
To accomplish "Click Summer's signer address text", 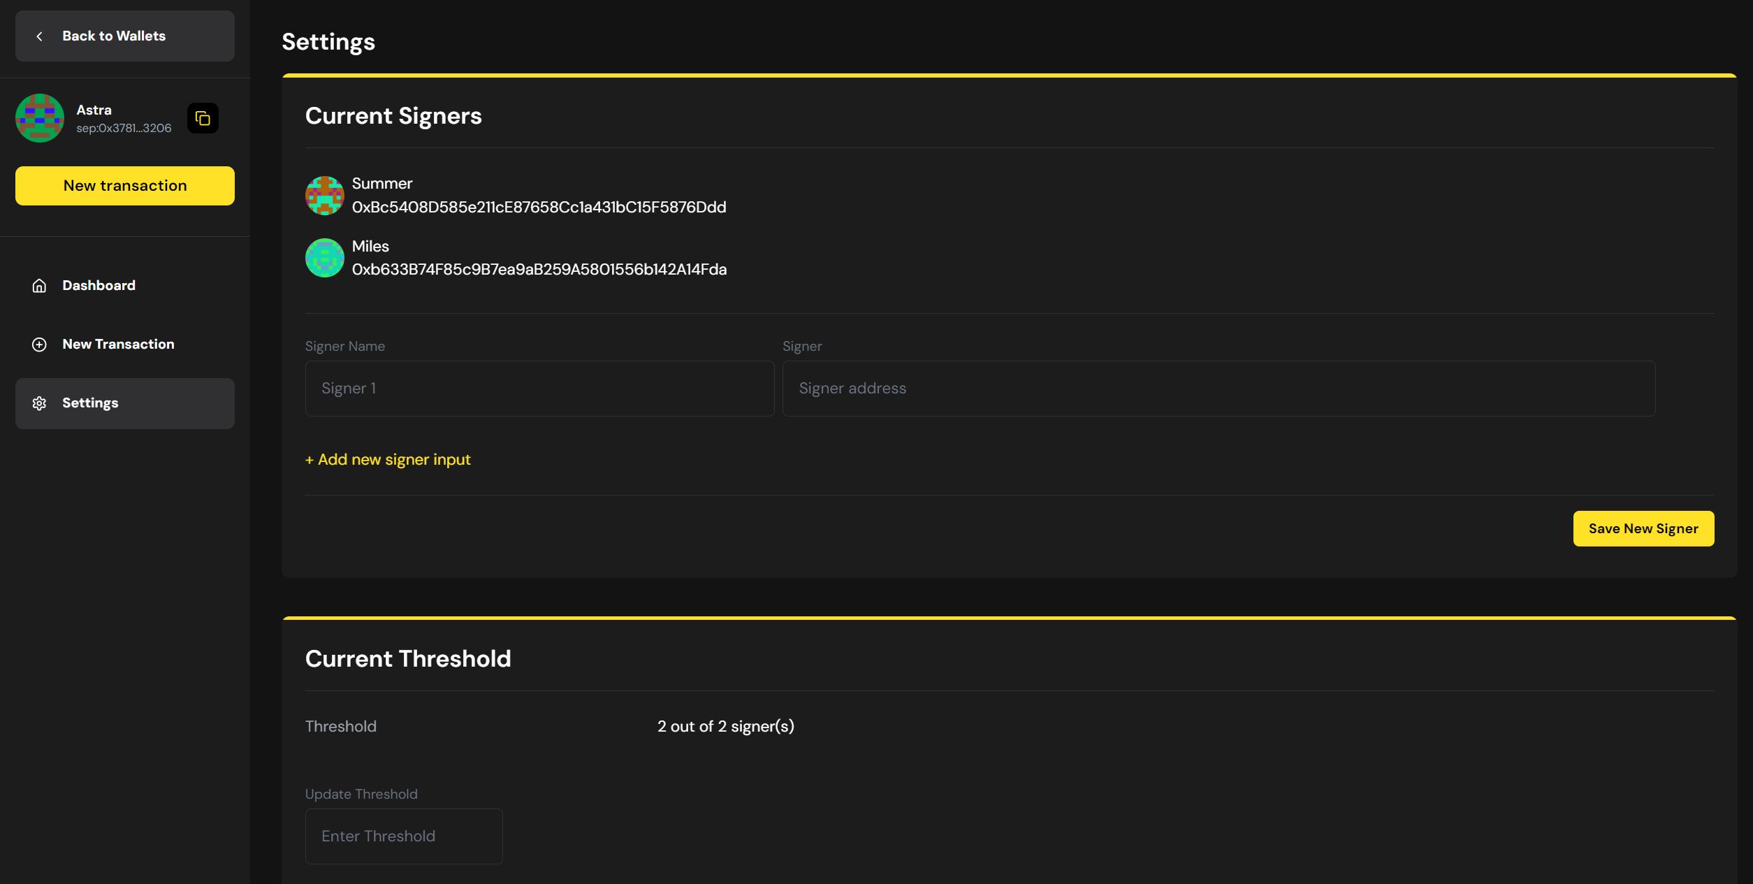I will coord(539,208).
